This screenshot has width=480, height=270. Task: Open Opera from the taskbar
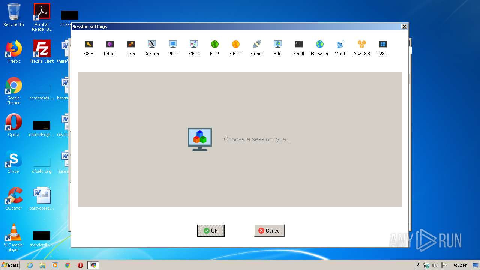pos(80,265)
